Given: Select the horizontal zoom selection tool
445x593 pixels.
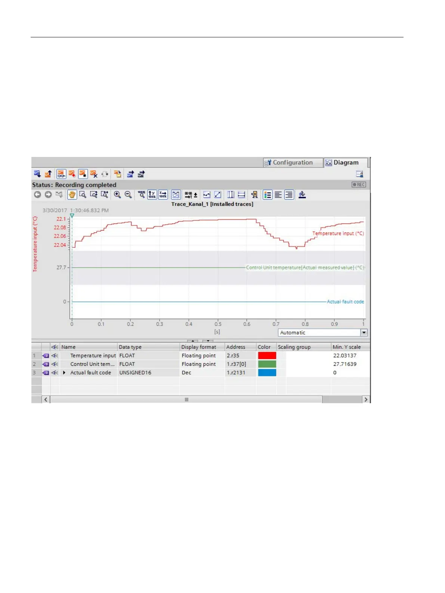Looking at the screenshot, I should (x=105, y=195).
